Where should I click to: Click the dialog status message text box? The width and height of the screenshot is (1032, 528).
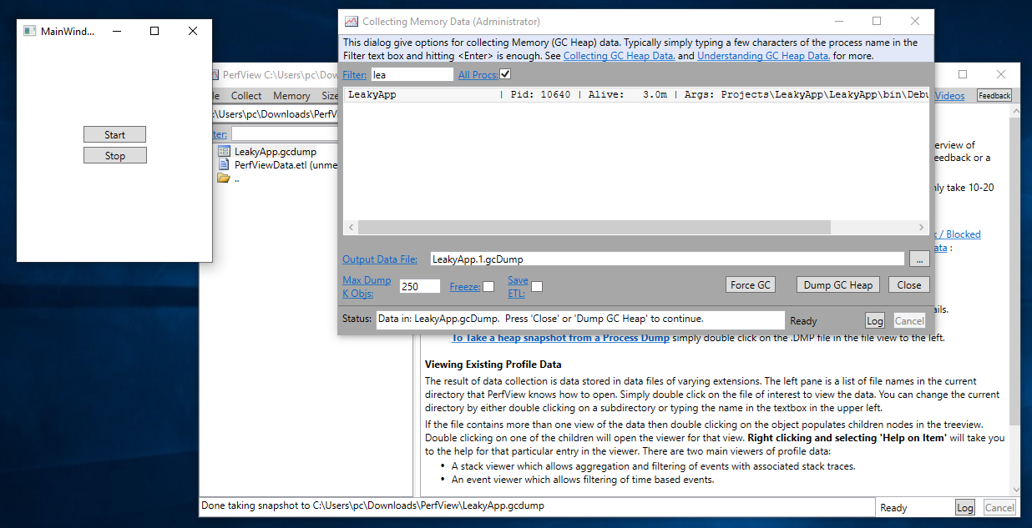coord(580,320)
